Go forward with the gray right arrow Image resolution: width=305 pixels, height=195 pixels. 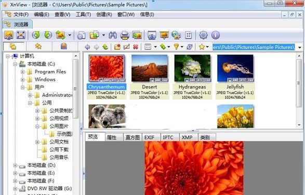click(x=96, y=47)
